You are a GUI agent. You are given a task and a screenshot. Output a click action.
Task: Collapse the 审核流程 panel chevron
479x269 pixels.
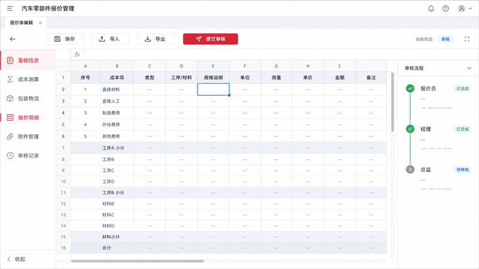click(x=469, y=68)
